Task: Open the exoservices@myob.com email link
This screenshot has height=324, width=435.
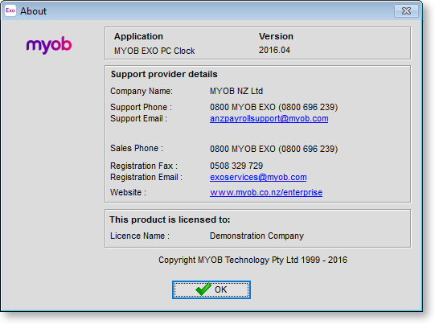Action: 258,177
